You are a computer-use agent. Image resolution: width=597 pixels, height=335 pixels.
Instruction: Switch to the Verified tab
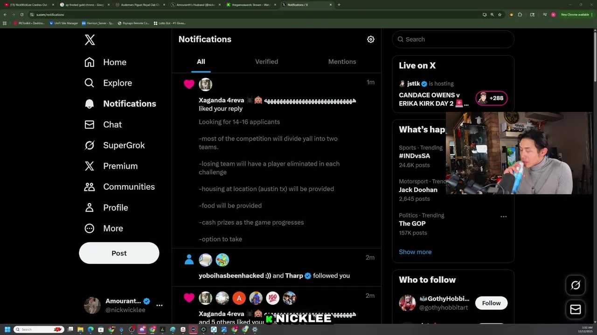click(x=266, y=61)
